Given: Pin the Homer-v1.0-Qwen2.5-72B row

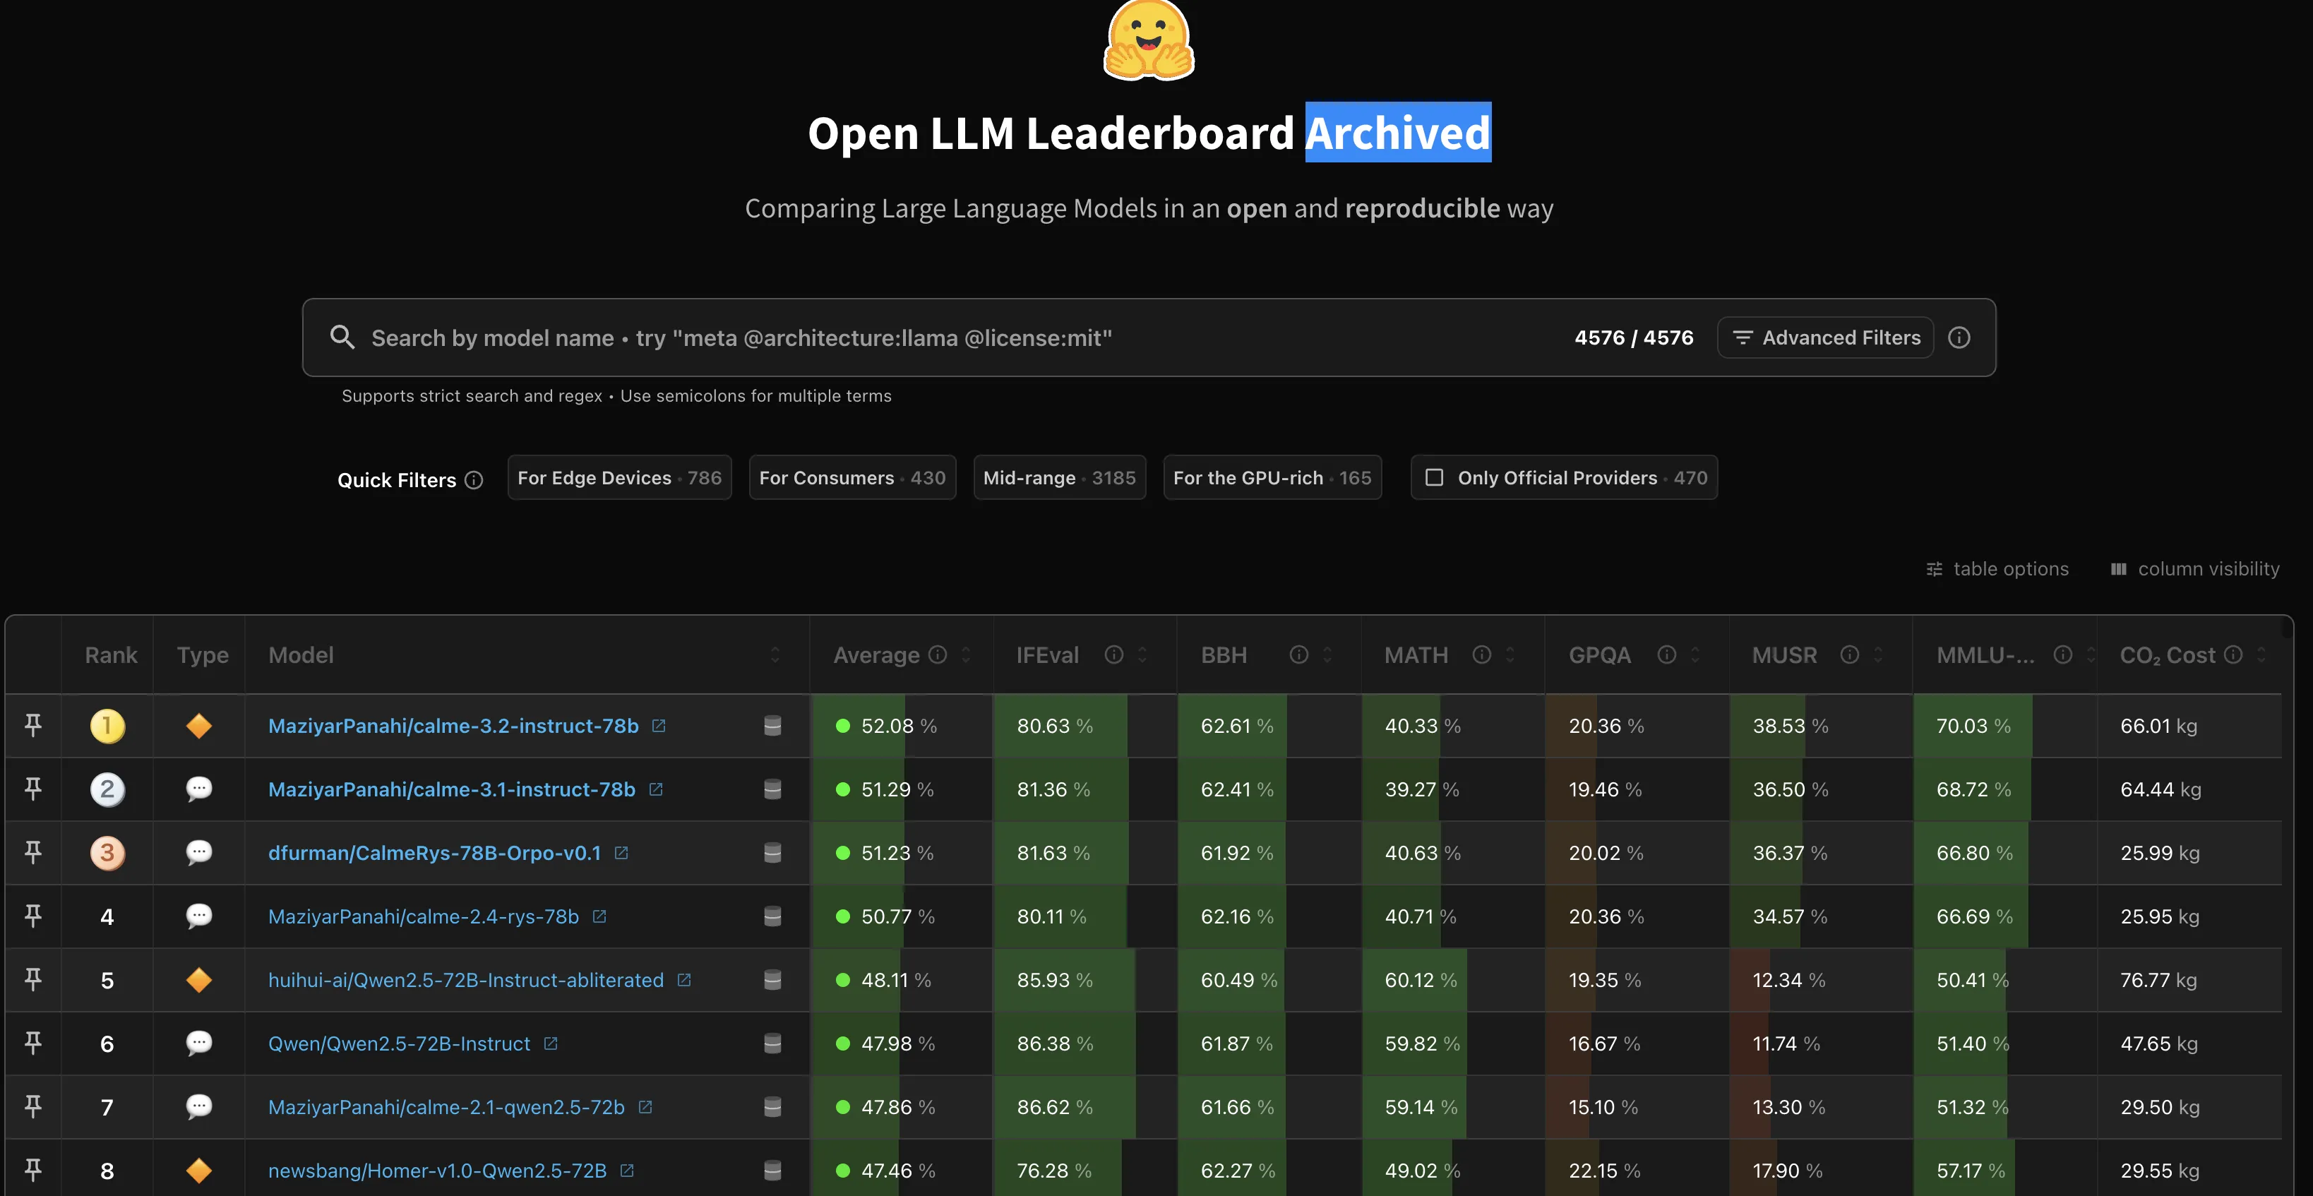Looking at the screenshot, I should (33, 1170).
